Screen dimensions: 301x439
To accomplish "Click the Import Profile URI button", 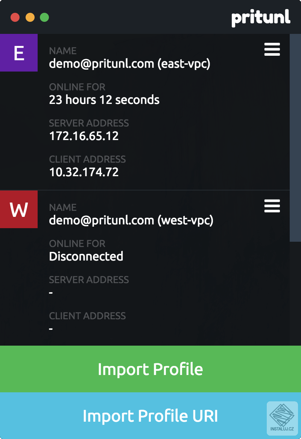I will click(150, 416).
